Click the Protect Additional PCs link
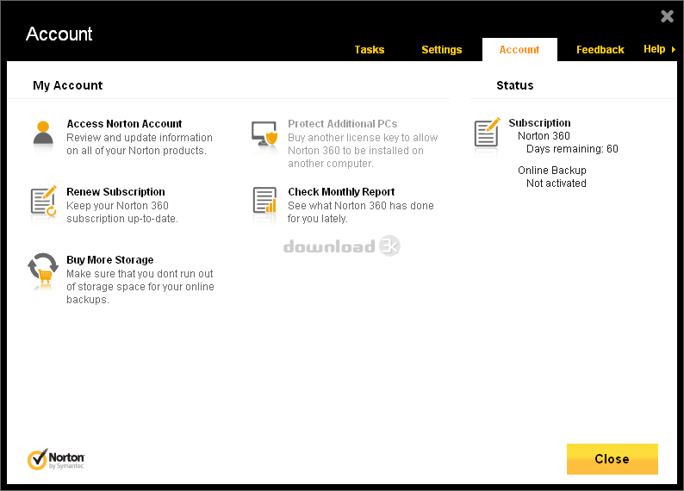This screenshot has width=684, height=491. click(x=343, y=124)
